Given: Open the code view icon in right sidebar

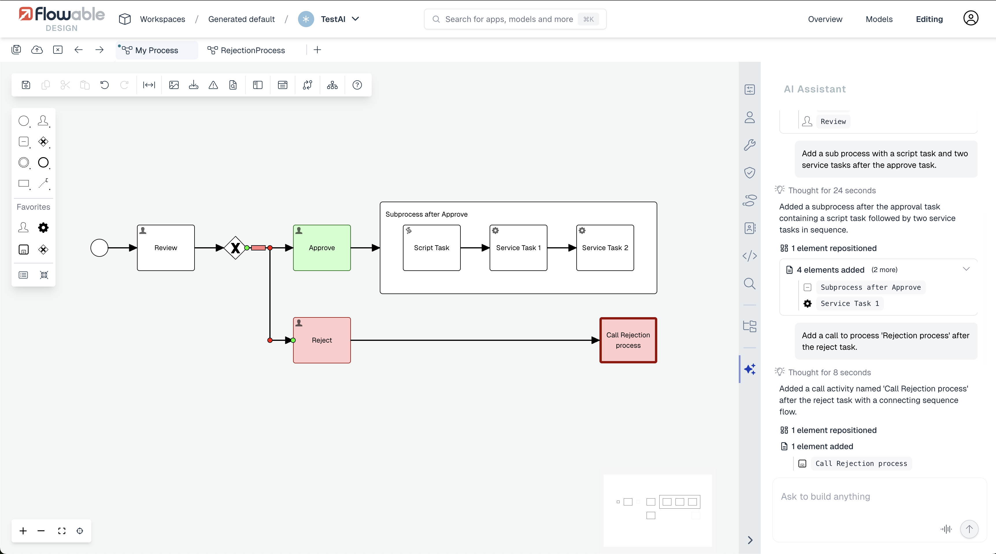Looking at the screenshot, I should [749, 255].
